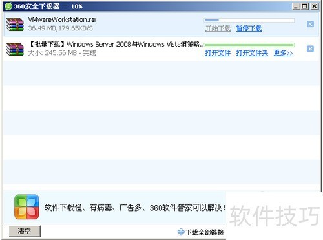Pause download via 暂停下载 link
Screen dimensions: 323x240
pyautogui.click(x=249, y=28)
